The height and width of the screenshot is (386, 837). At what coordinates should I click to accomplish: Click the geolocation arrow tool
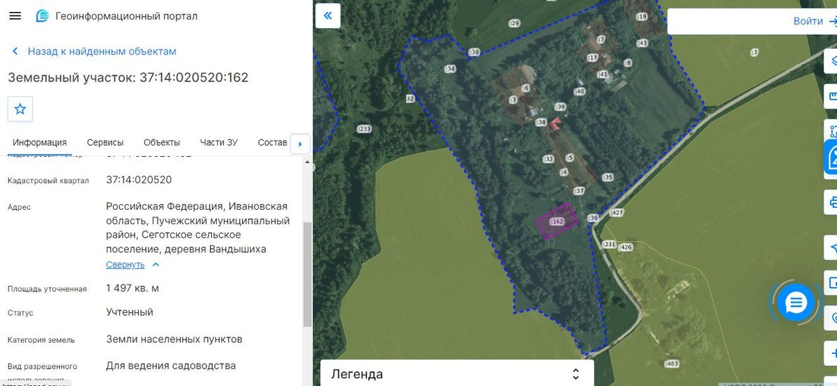832,248
